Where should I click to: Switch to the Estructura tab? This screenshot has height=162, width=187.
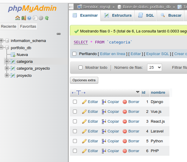point(118,15)
